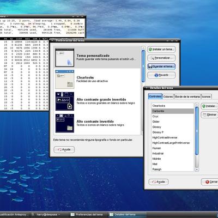The image size is (218, 218).
Task: Click the Tema personalizado title text
Action: (93, 56)
